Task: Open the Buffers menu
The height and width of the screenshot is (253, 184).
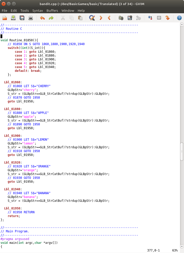Action: [52, 10]
